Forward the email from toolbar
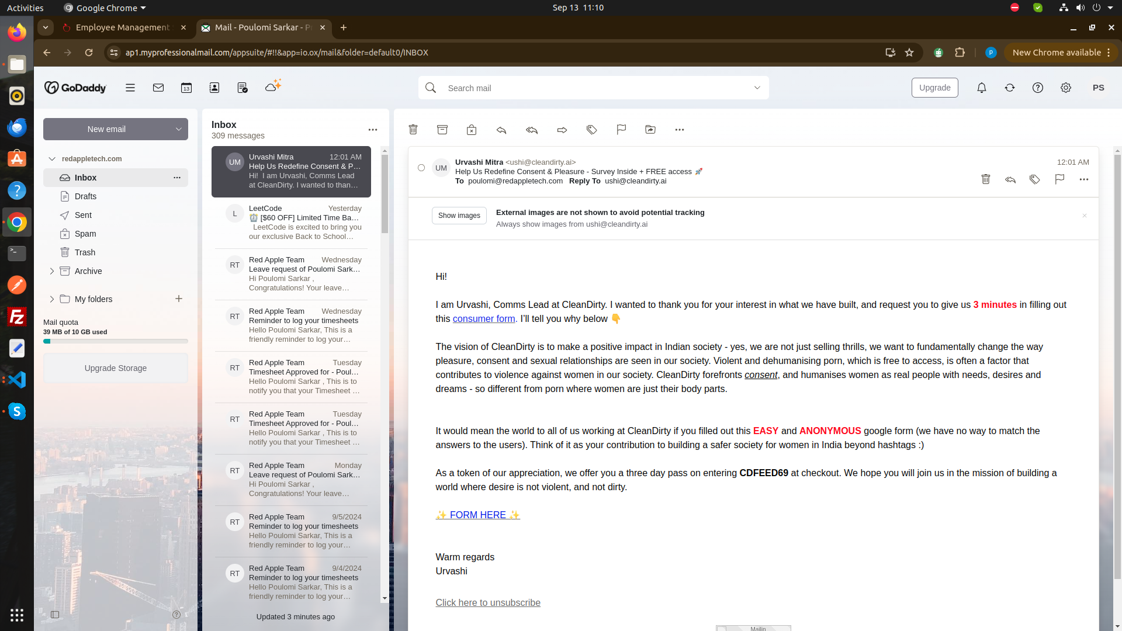Viewport: 1122px width, 631px height. pyautogui.click(x=562, y=130)
